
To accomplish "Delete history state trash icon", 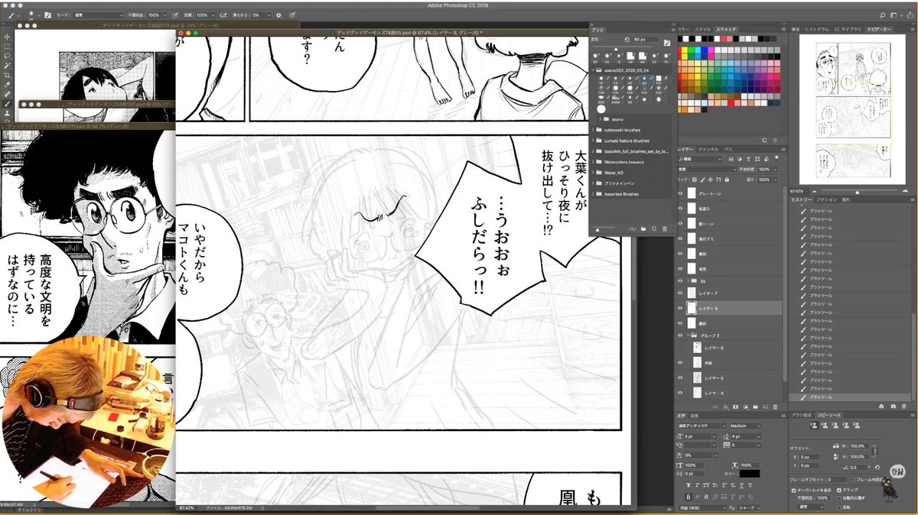I will coord(903,406).
